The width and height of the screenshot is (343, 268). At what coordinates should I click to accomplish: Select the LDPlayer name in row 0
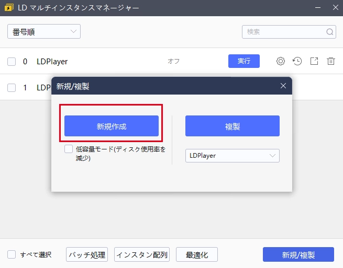point(52,62)
